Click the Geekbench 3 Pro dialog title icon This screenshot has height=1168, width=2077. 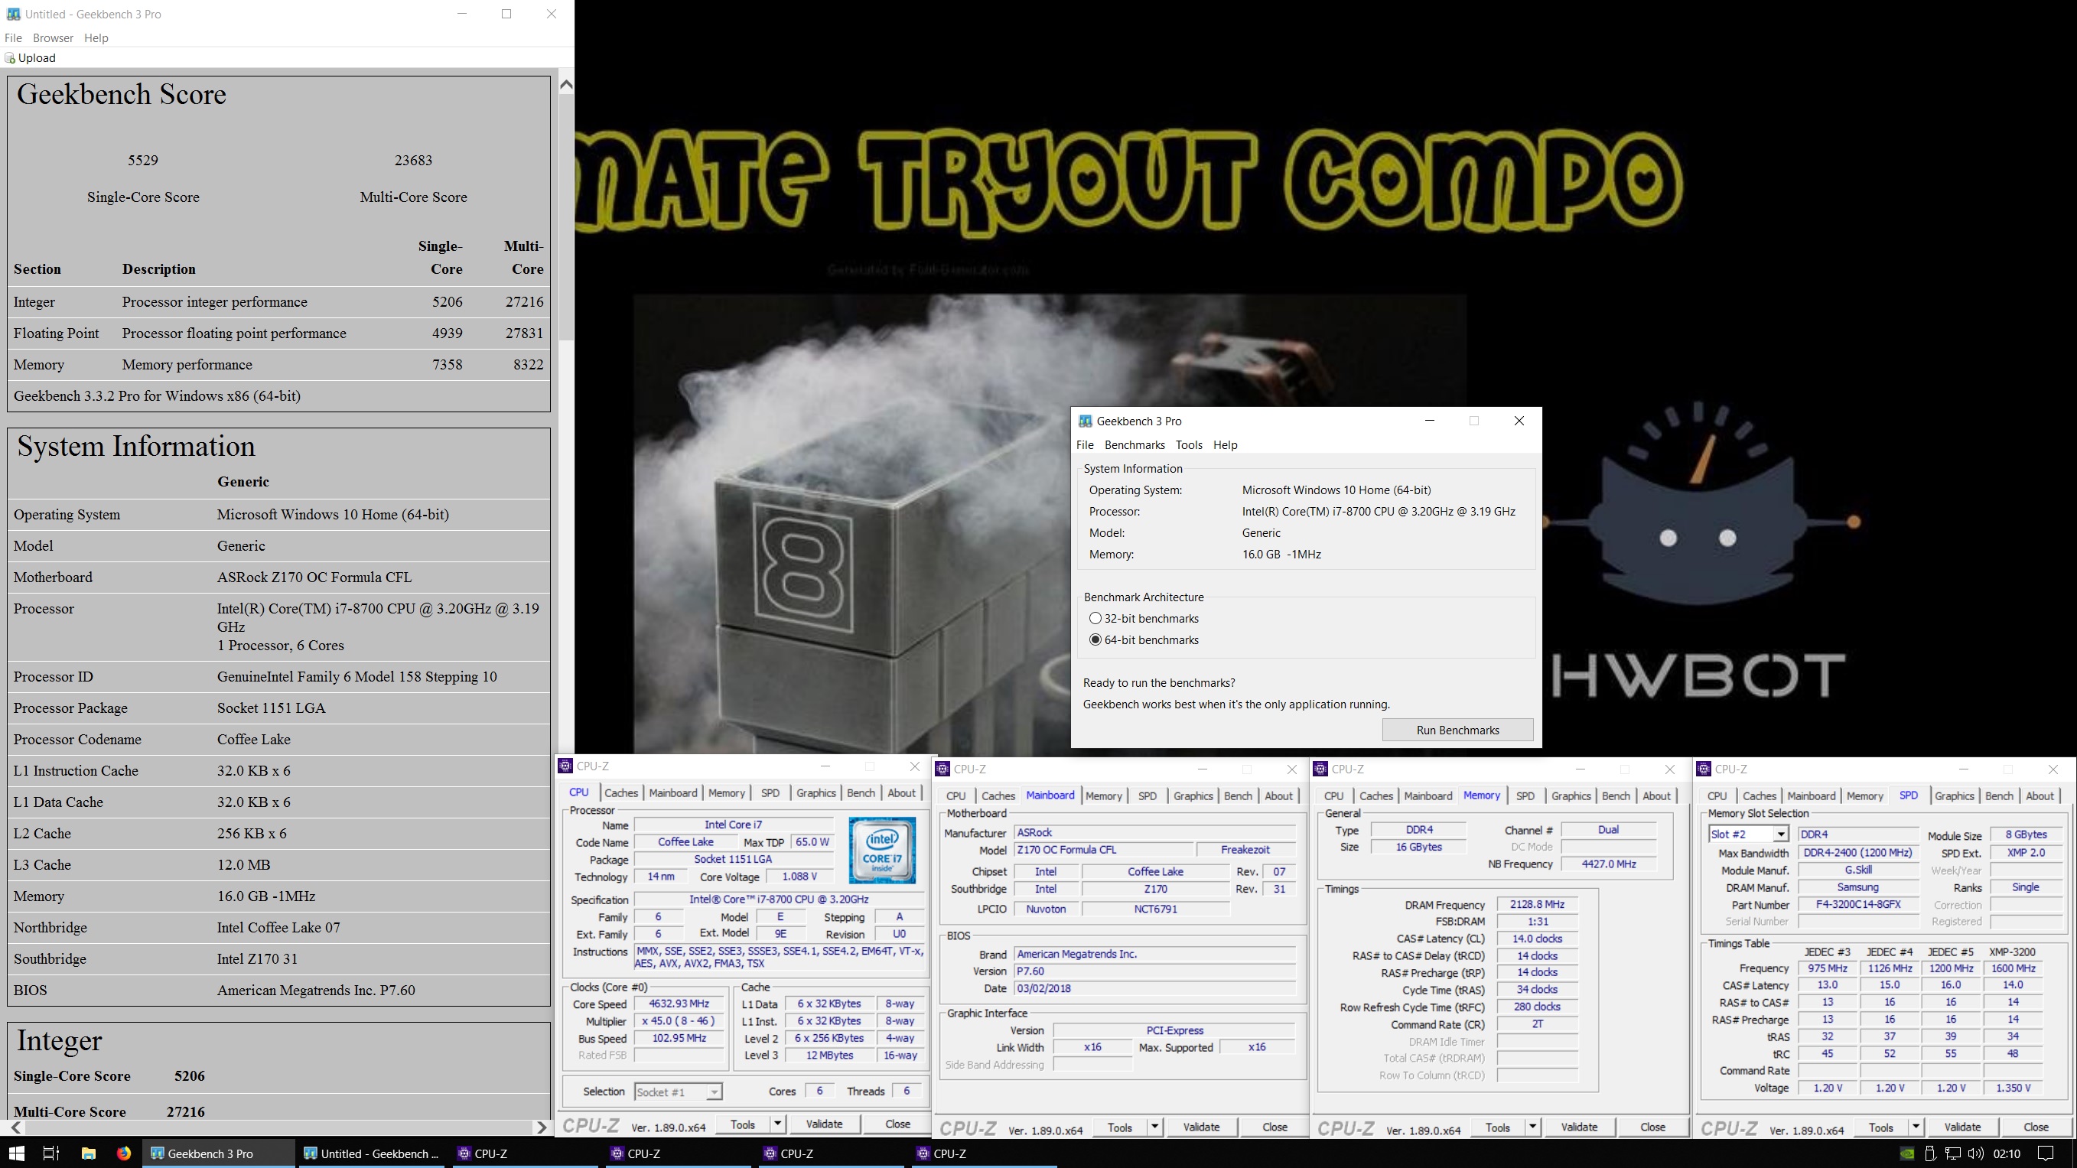coord(1086,421)
